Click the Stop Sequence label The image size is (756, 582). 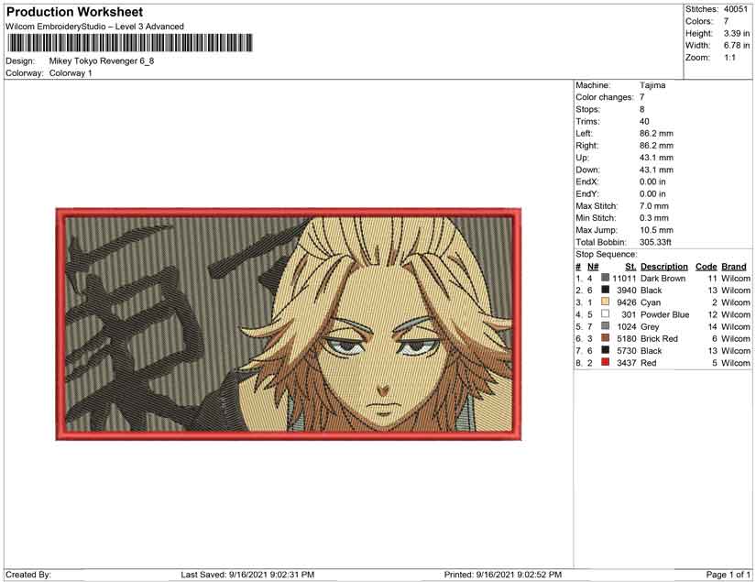606,254
